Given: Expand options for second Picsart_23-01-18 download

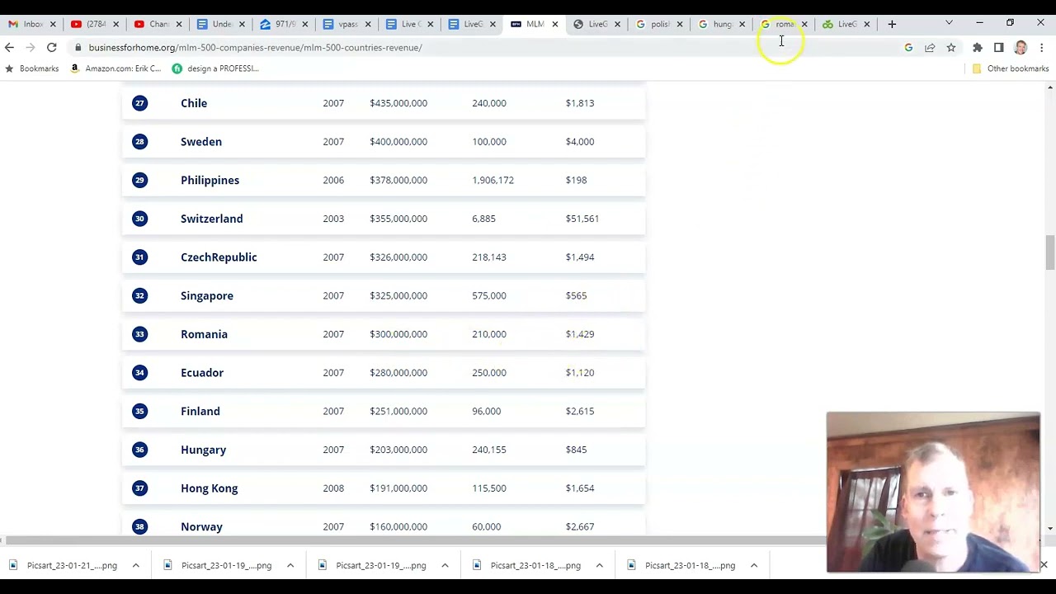Looking at the screenshot, I should (754, 565).
